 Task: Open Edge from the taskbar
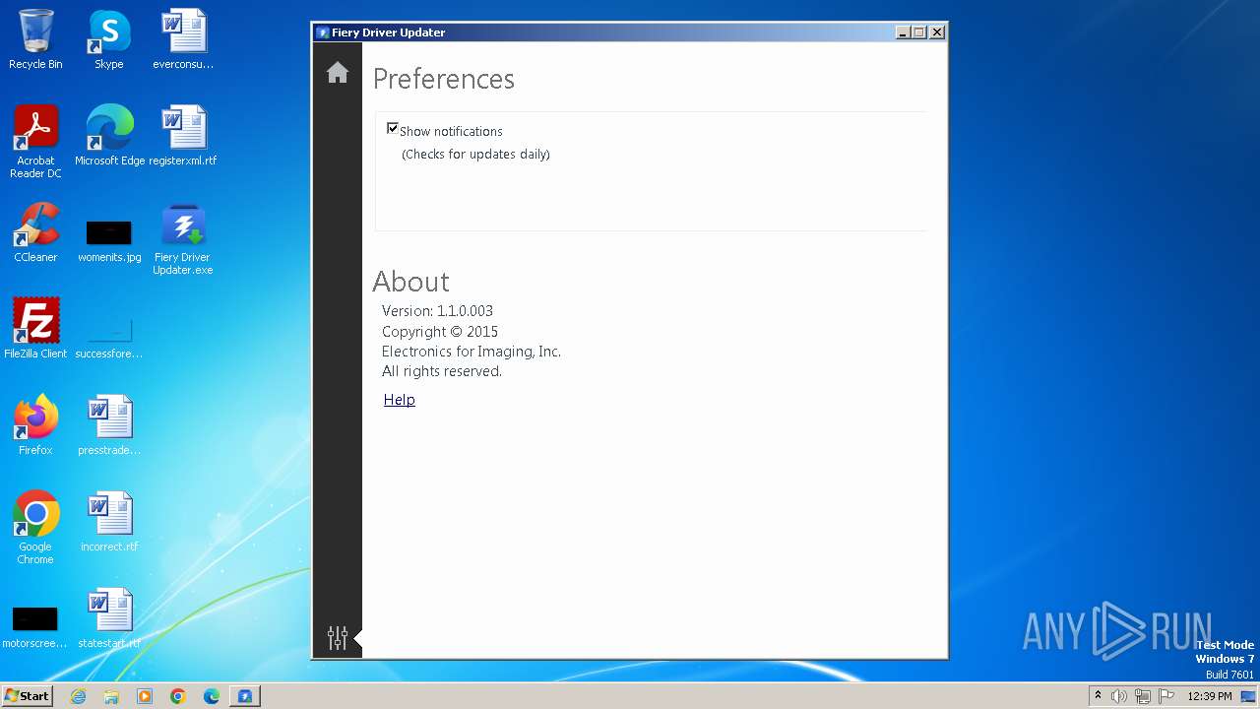(212, 696)
